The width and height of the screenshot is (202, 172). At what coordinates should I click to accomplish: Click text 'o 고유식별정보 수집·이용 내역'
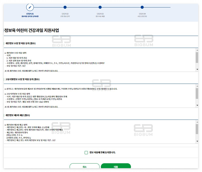[17, 94]
